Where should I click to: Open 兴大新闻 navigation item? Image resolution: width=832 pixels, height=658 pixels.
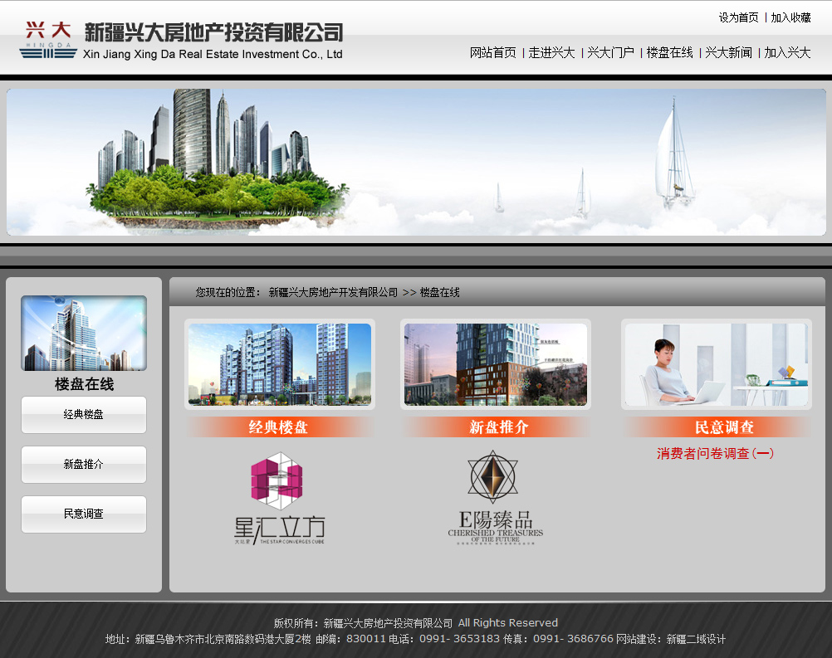click(729, 53)
